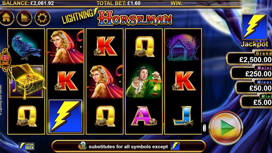Click the Lightning Box logo

click(x=27, y=146)
